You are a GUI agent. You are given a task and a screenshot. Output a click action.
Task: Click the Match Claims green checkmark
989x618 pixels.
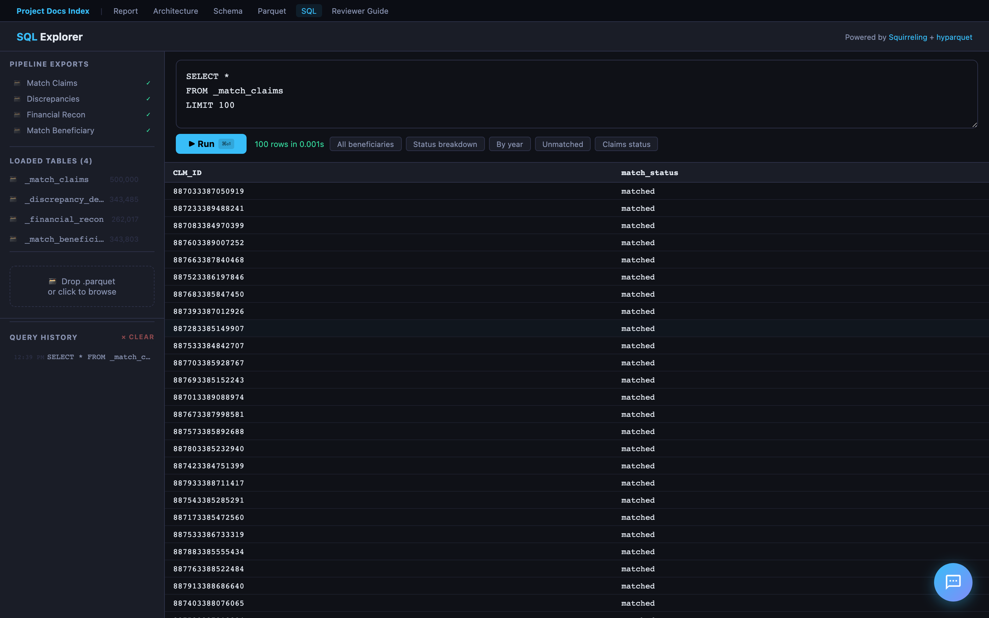click(148, 83)
